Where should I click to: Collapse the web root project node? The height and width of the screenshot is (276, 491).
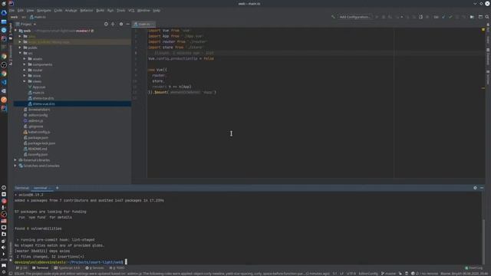point(15,31)
